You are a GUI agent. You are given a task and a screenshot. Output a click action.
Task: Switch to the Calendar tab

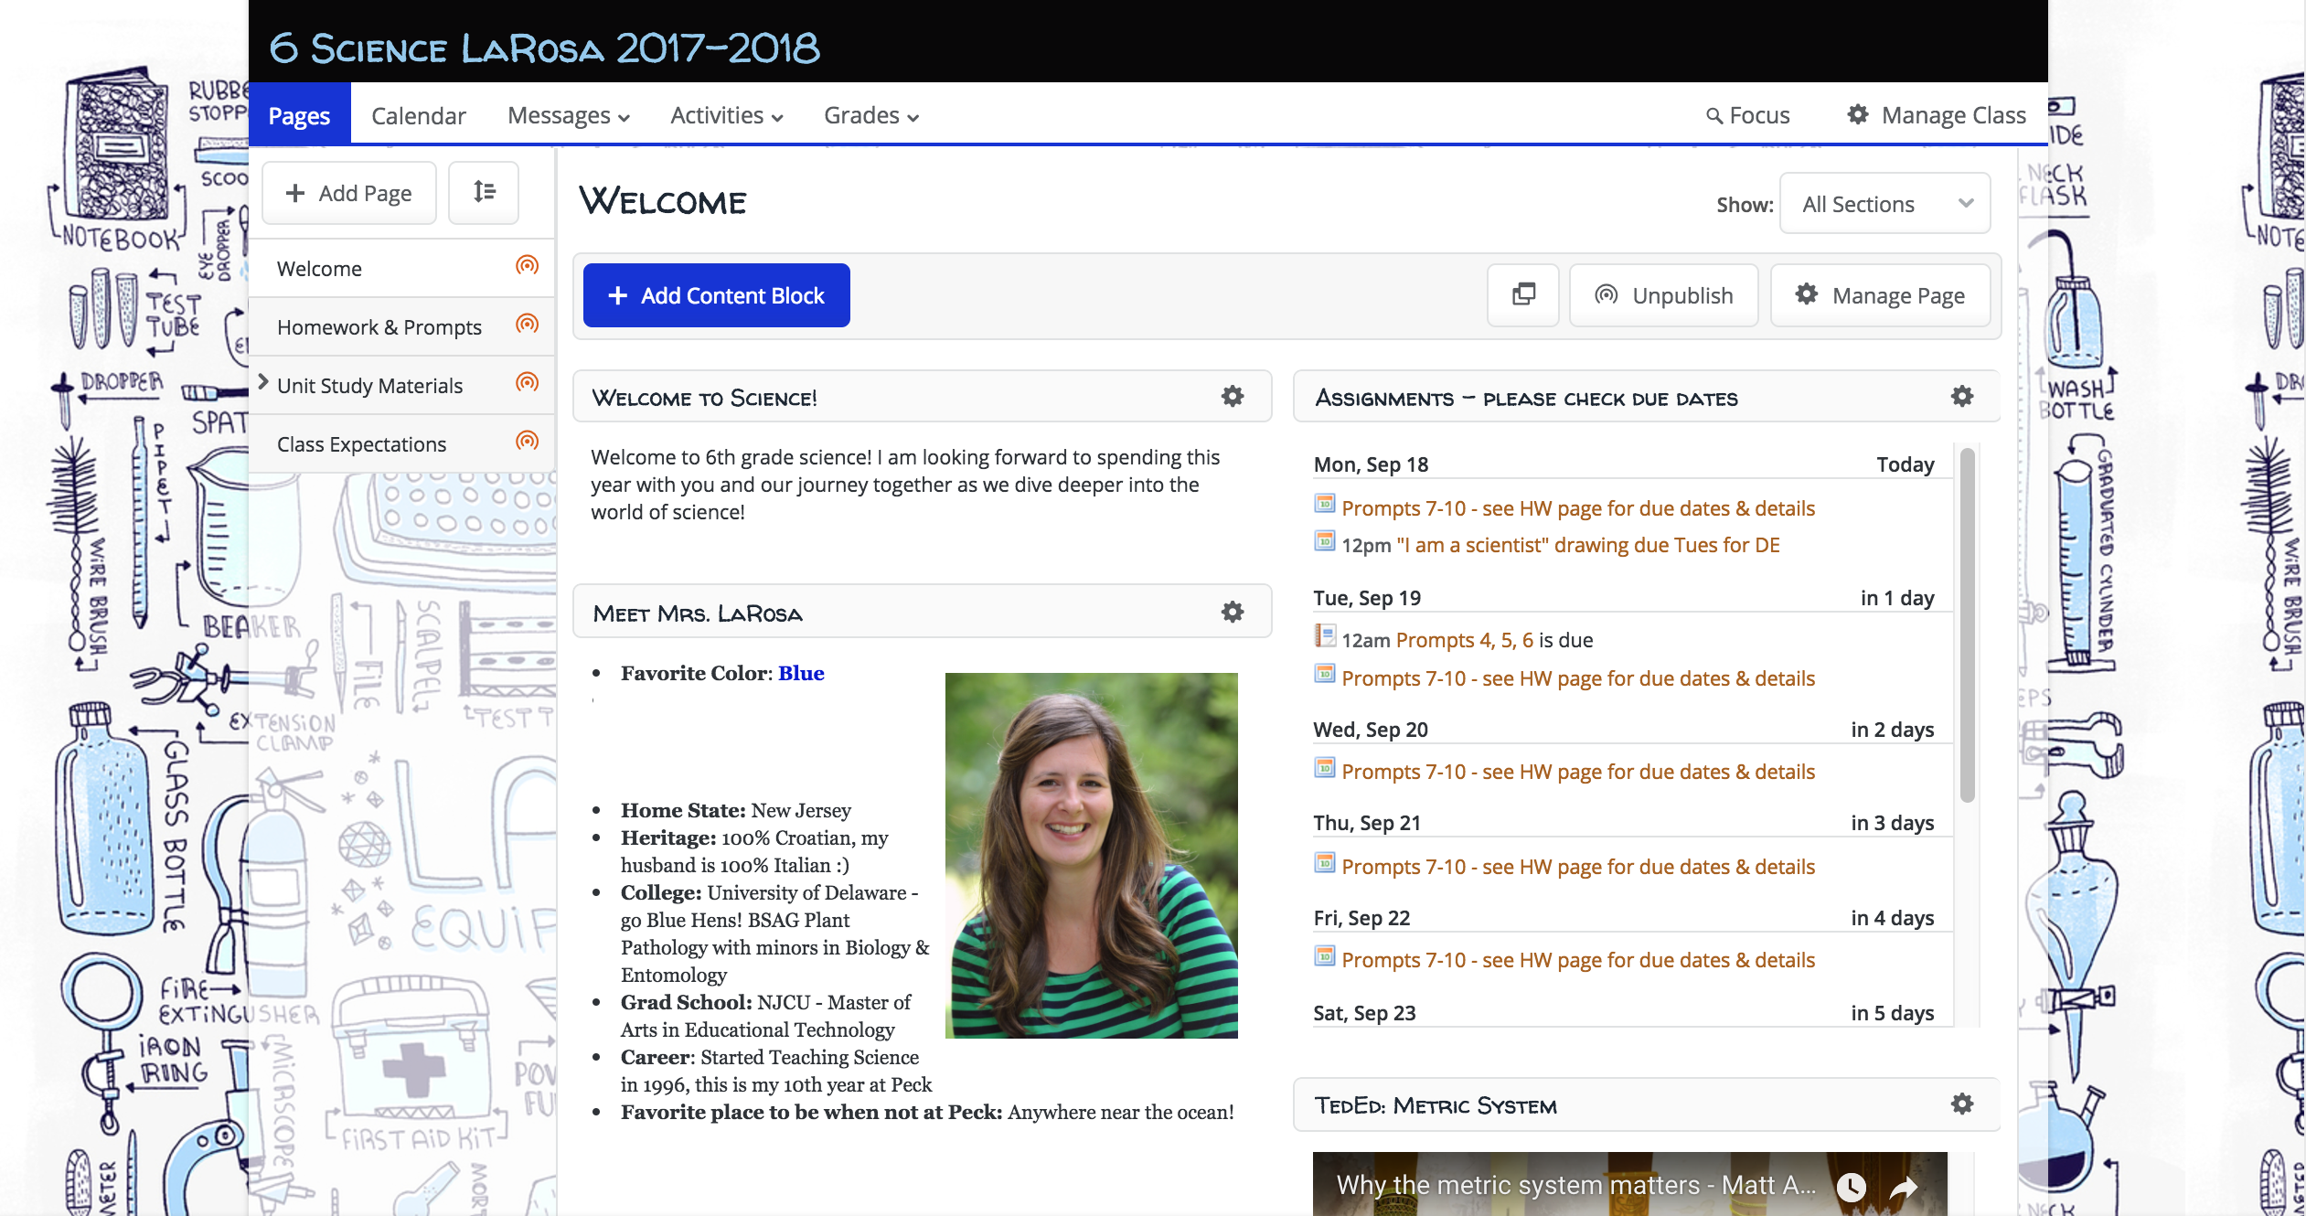point(418,115)
